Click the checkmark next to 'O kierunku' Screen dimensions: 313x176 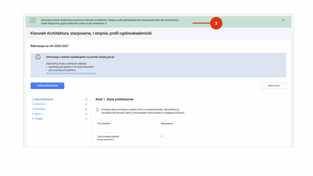(86, 104)
